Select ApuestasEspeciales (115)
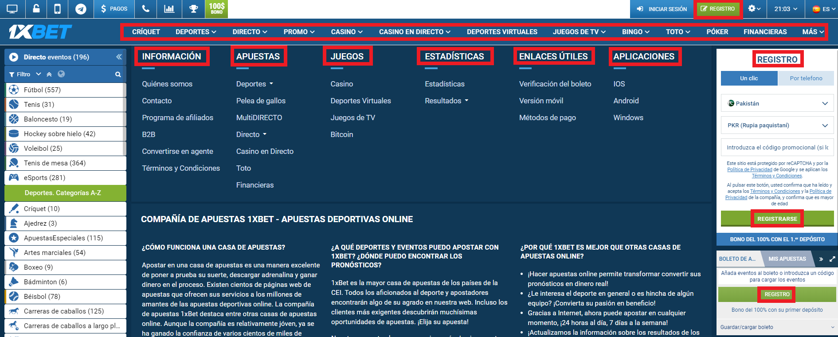This screenshot has height=337, width=838. click(65, 238)
